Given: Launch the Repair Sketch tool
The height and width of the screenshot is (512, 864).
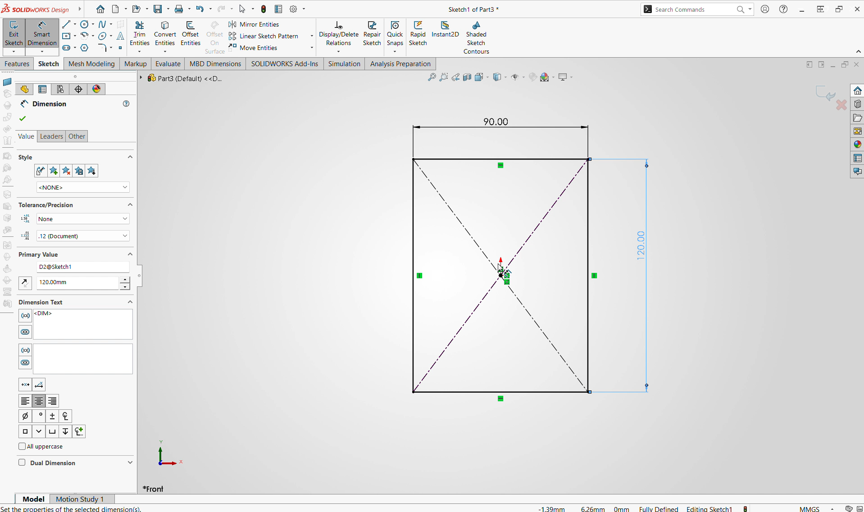Looking at the screenshot, I should [x=372, y=33].
